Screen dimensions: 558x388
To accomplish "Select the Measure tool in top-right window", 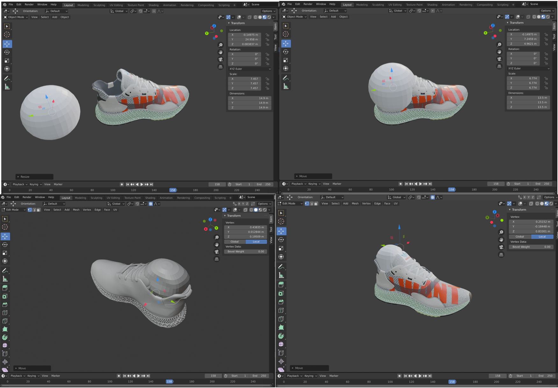I will click(x=286, y=86).
